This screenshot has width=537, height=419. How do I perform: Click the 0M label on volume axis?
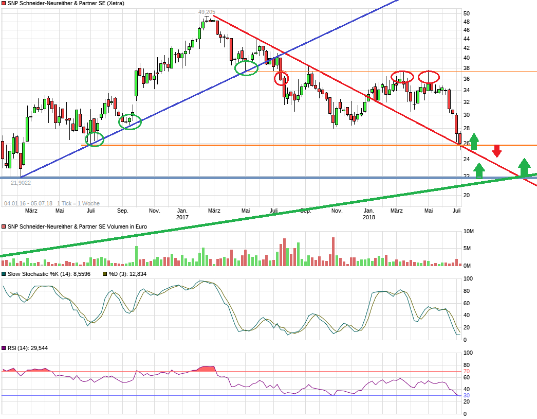click(x=467, y=266)
